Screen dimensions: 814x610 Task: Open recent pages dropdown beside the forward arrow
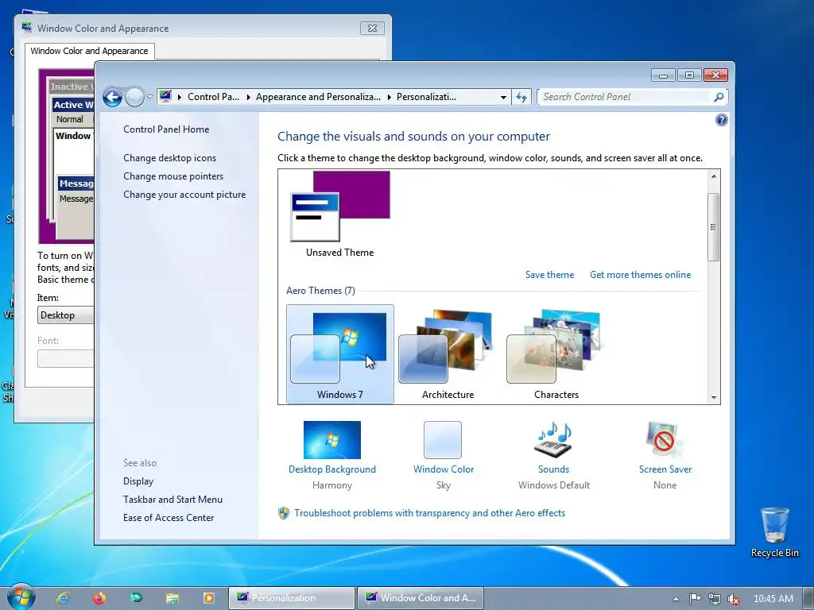[x=149, y=96]
